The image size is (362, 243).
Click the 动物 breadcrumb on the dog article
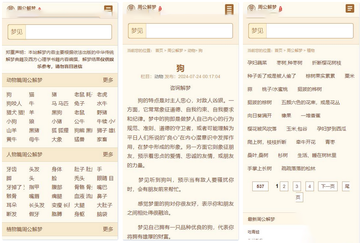(x=191, y=50)
